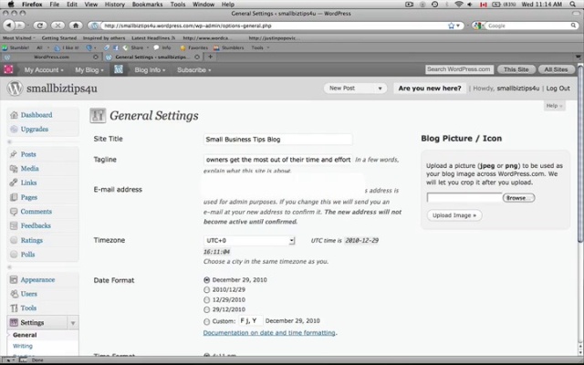This screenshot has width=584, height=365.
Task: Open Polls sidebar section
Action: tap(27, 255)
